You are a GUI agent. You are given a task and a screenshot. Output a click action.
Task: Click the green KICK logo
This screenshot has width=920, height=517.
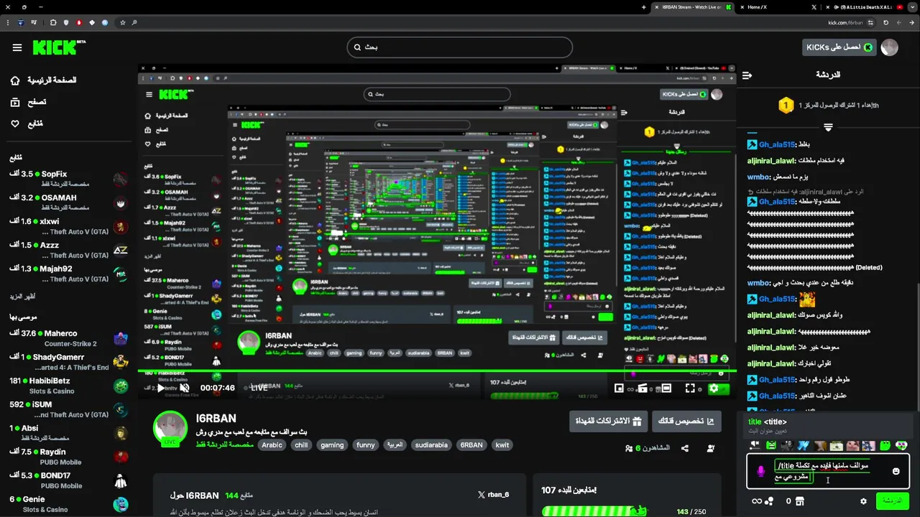[58, 47]
